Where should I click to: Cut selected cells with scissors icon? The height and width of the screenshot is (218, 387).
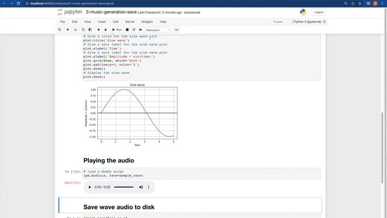click(x=76, y=30)
